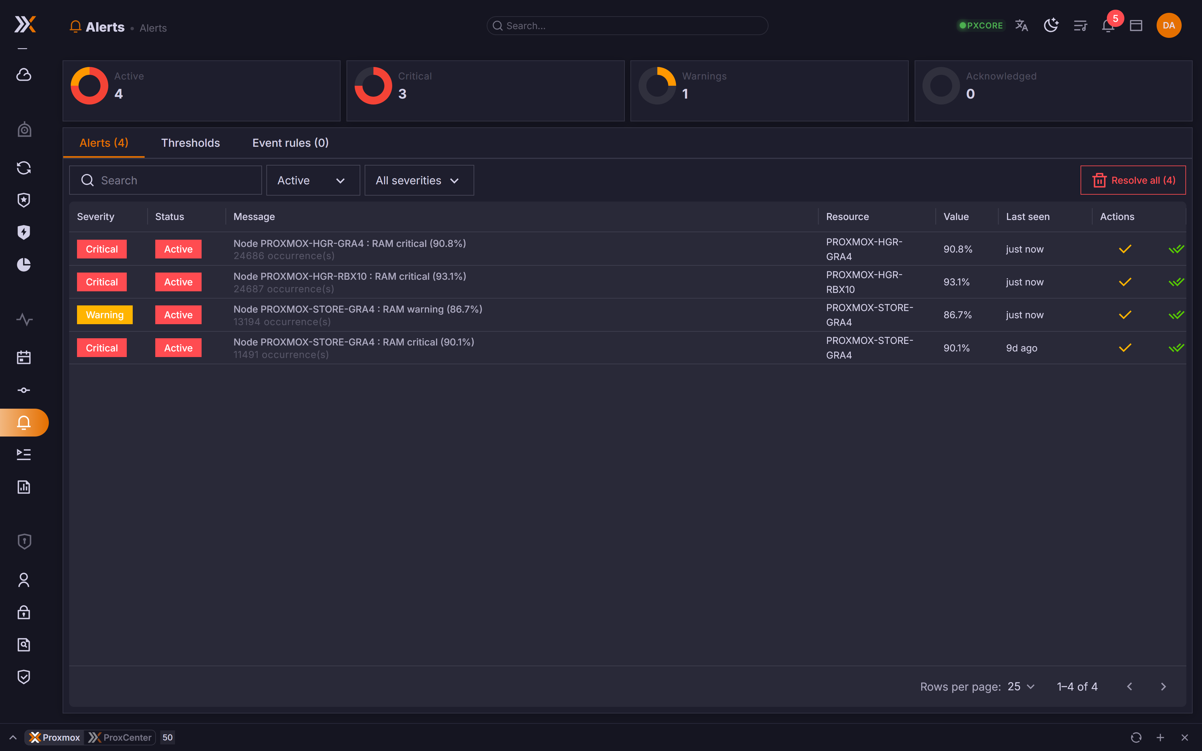Click the PXCORE status indicator

pyautogui.click(x=981, y=25)
